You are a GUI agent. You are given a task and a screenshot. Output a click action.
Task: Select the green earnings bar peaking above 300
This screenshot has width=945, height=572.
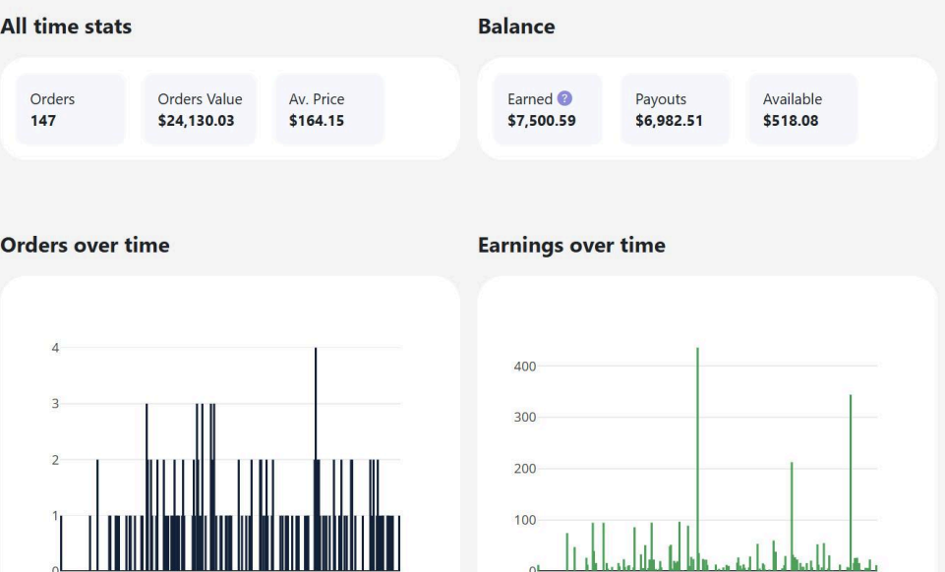point(851,482)
